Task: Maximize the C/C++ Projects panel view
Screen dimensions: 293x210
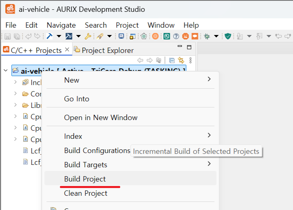Action: (189, 47)
